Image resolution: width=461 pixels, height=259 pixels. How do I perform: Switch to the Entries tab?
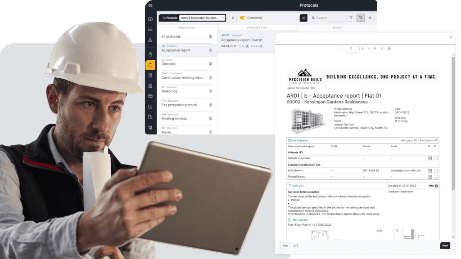click(x=337, y=27)
